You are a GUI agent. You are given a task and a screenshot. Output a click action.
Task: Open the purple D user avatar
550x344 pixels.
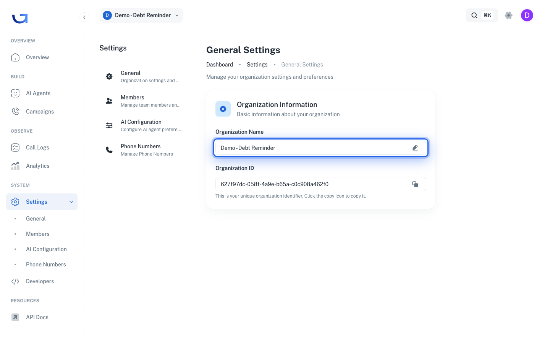tap(527, 15)
